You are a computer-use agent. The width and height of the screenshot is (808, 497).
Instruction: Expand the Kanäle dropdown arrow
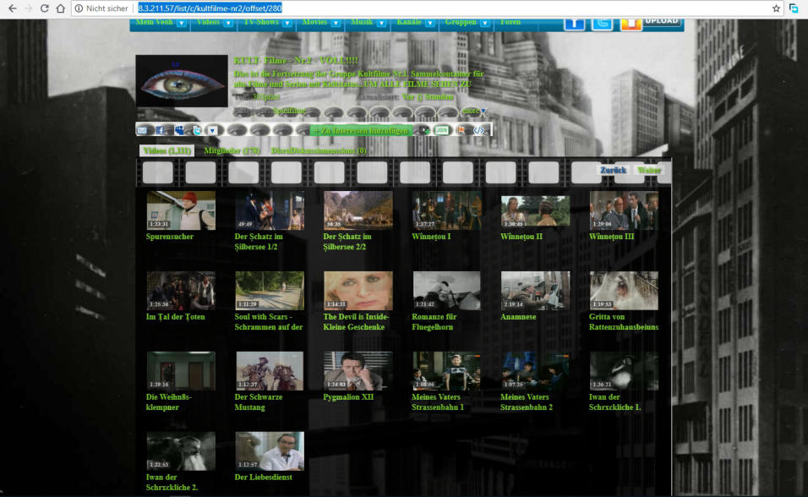(x=429, y=23)
